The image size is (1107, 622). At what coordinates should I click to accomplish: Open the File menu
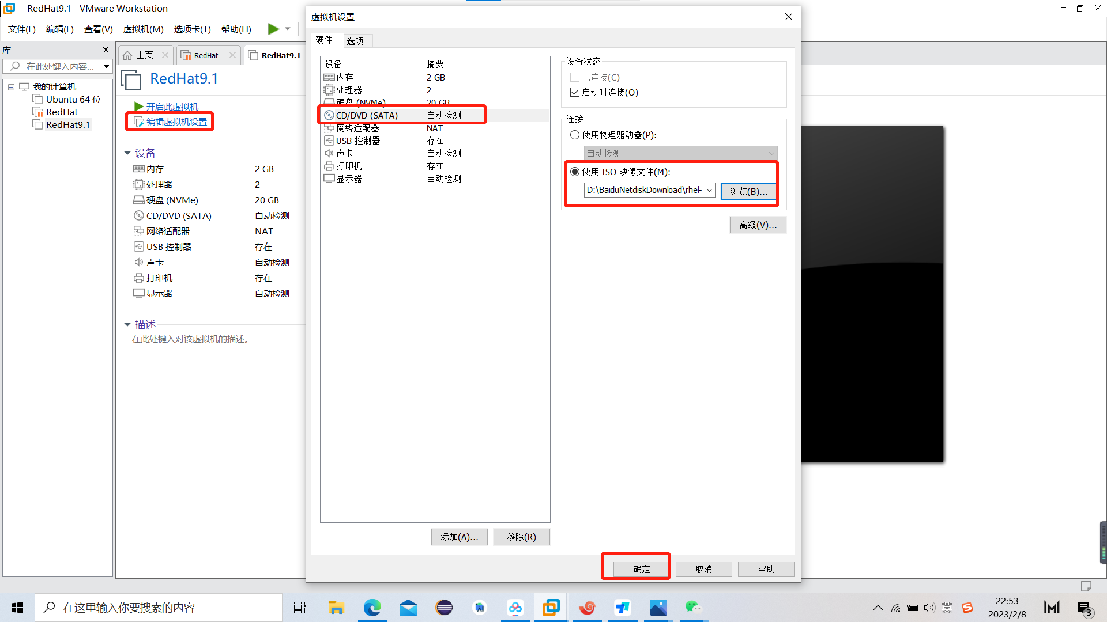pyautogui.click(x=22, y=29)
